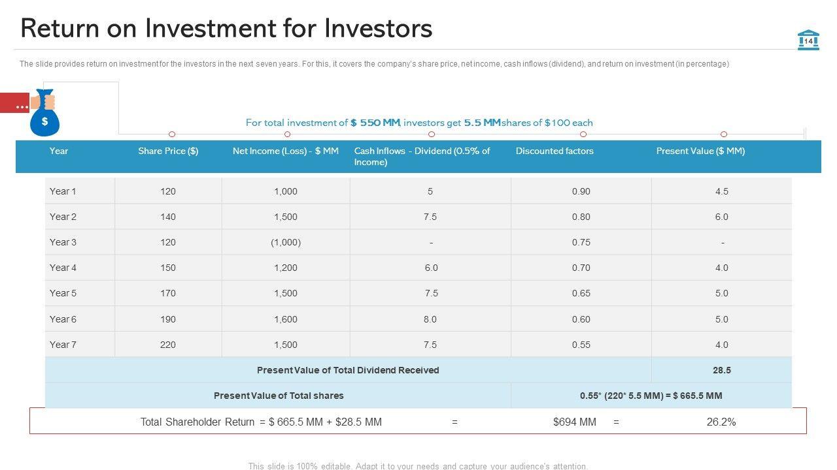Select the Year column header

59,151
